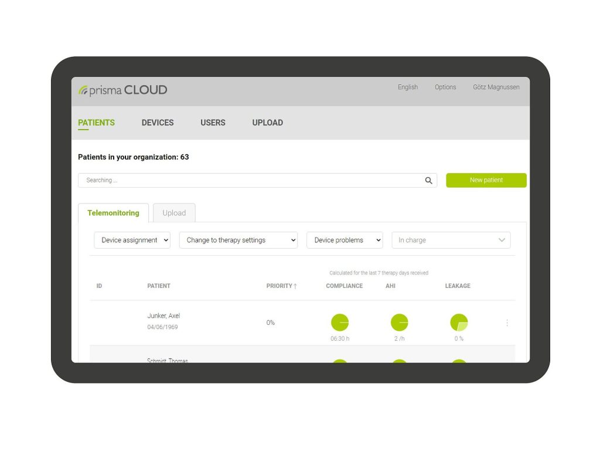Screen dimensions: 600x451
Task: Click Junker's leakage pie chart
Action: (459, 323)
